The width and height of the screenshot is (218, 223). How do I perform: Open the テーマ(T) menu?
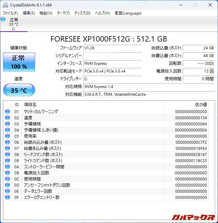coord(63,13)
